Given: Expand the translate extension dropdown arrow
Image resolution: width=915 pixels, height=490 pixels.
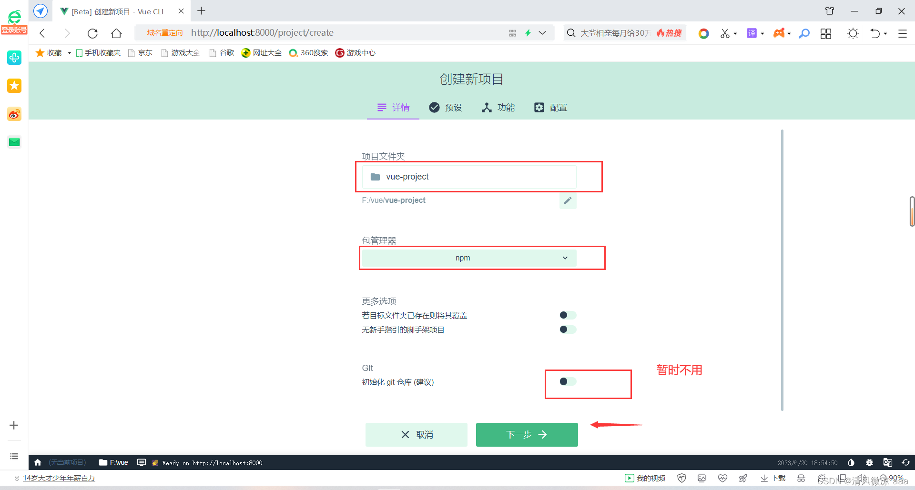Looking at the screenshot, I should pos(762,34).
